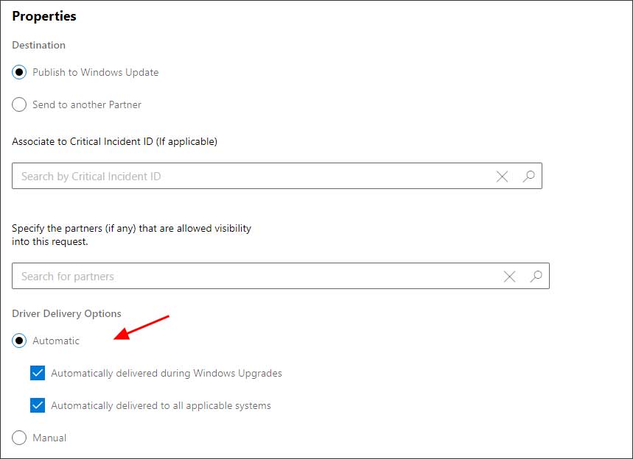Click the Properties heading
This screenshot has width=633, height=459.
click(44, 16)
